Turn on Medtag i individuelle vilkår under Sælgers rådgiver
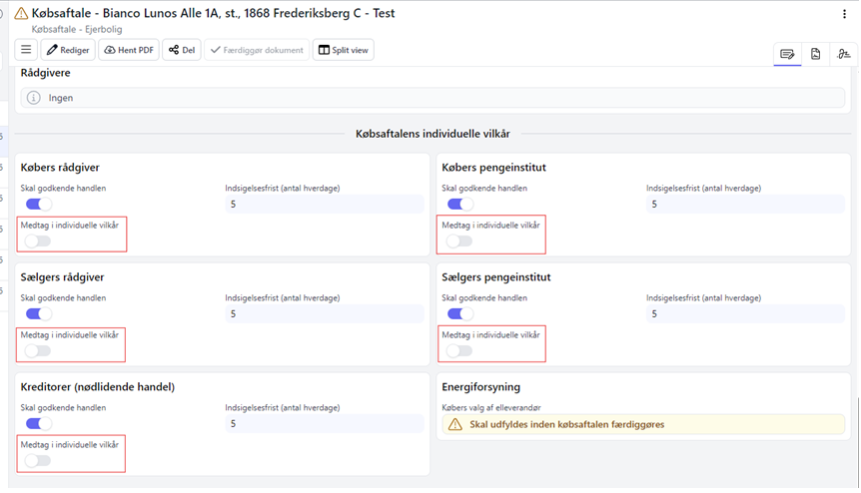This screenshot has width=861, height=493. coord(38,350)
